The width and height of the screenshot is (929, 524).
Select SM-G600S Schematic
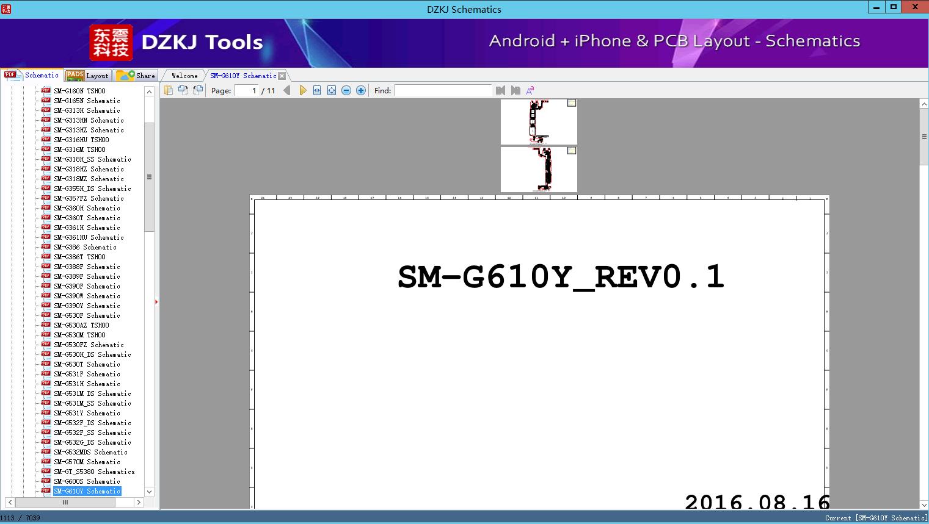click(x=87, y=481)
